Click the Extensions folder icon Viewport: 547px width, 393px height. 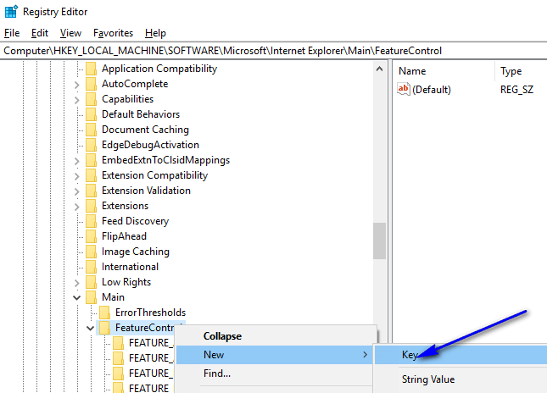91,206
